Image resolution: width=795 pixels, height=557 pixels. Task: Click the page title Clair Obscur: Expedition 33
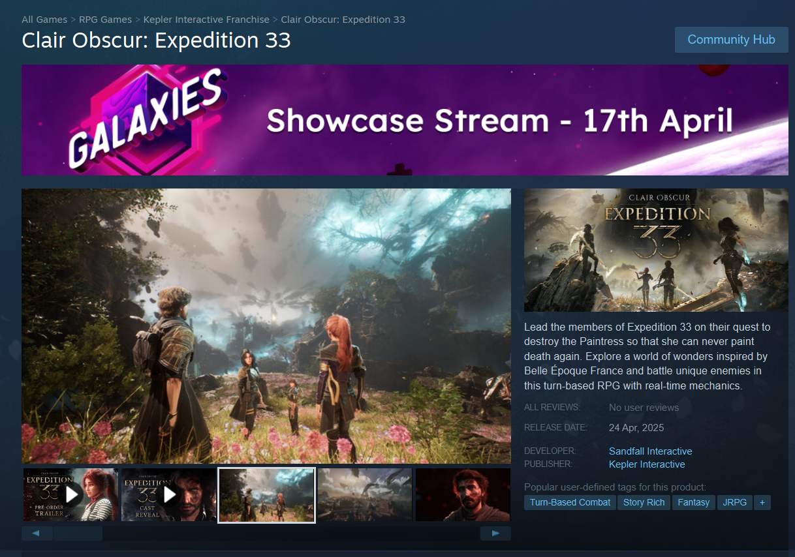(156, 40)
